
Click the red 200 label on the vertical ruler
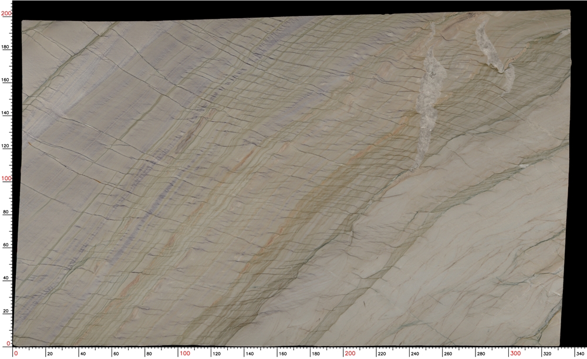6,13
